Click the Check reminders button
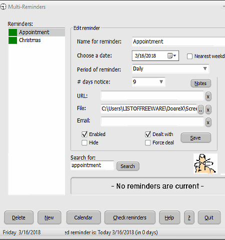The image size is (225, 240). pyautogui.click(x=130, y=217)
